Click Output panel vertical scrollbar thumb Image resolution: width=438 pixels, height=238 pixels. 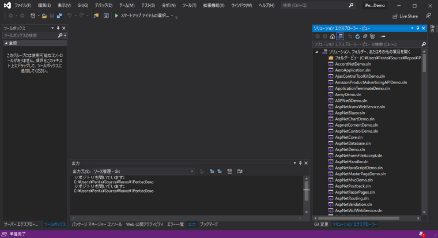pos(307,191)
